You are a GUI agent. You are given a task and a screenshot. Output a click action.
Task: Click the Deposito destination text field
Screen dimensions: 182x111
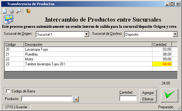(149, 34)
